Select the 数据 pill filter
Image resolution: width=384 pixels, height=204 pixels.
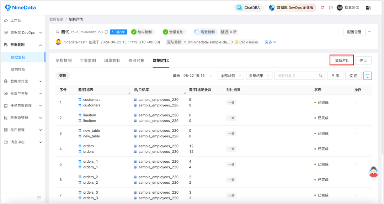pyautogui.click(x=63, y=75)
